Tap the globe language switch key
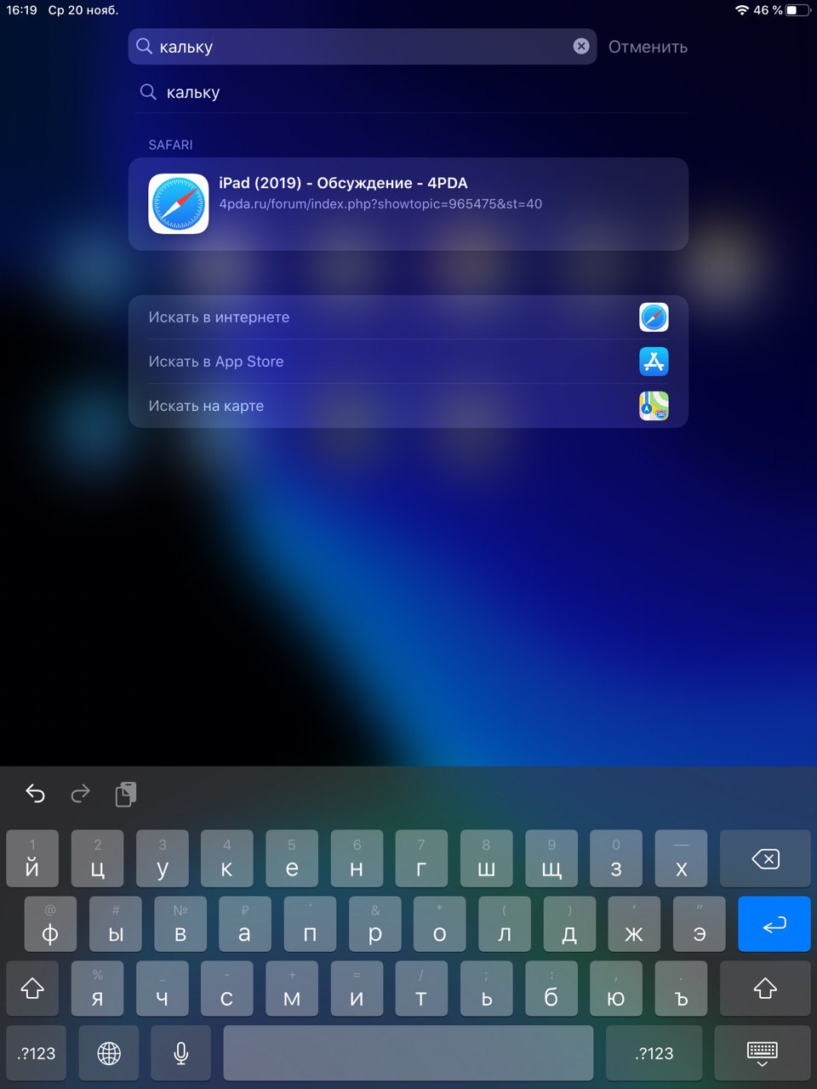817x1089 pixels. (x=109, y=1053)
